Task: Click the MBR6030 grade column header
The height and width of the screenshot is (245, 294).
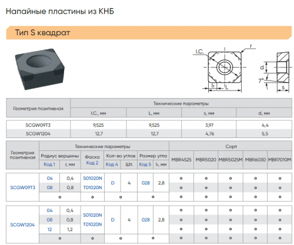Action: point(255,160)
